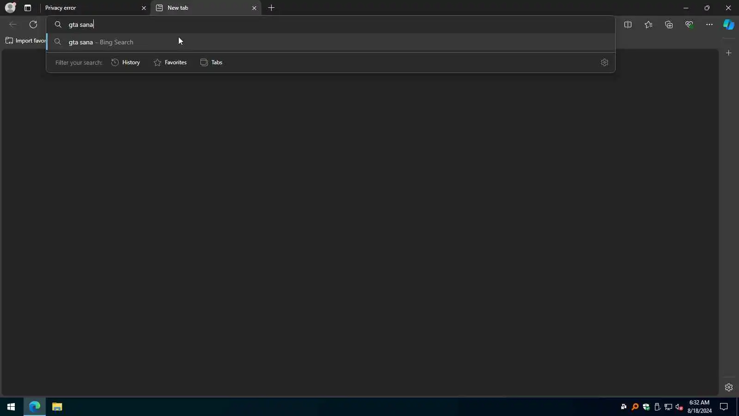Open the Windows Security tray icon
Viewport: 739px width, 416px height.
tap(646, 407)
